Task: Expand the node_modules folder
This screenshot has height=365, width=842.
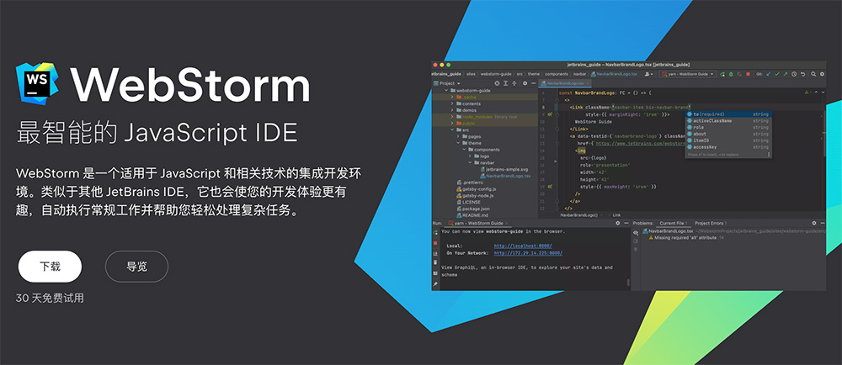Action: click(x=452, y=116)
